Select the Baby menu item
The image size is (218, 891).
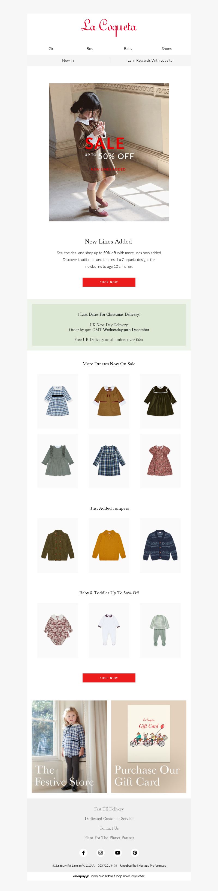[x=128, y=49]
